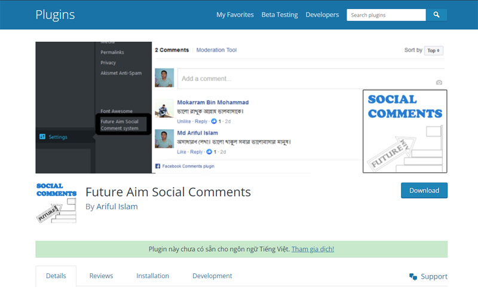478x299 pixels.
Task: Click Md Ariful Islam's comment avatar
Action: click(x=164, y=139)
